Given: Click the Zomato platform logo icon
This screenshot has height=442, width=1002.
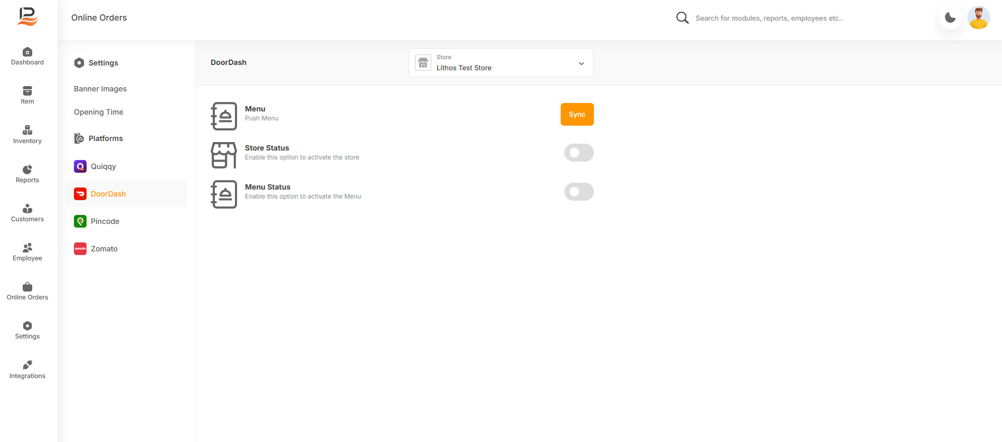Looking at the screenshot, I should click(x=80, y=249).
